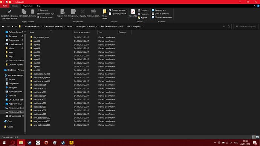
Task: Go back to previous folder
Action: tap(3, 26)
